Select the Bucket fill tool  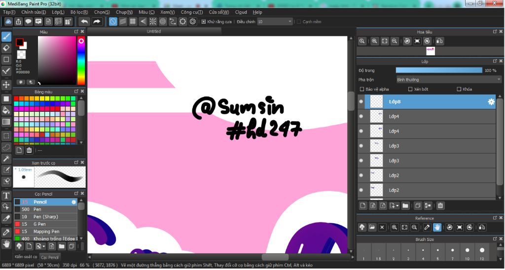(x=6, y=110)
